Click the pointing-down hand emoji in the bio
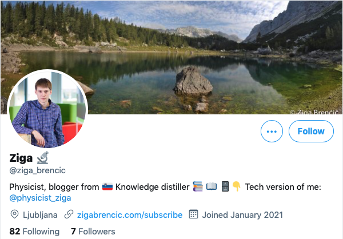The image size is (343, 239). click(236, 186)
